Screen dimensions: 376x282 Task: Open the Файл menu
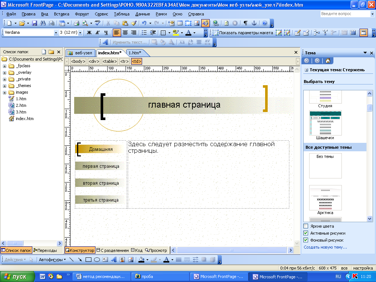point(11,14)
